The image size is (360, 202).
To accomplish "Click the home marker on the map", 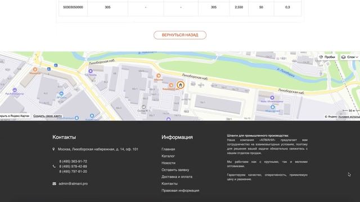I will (181, 85).
